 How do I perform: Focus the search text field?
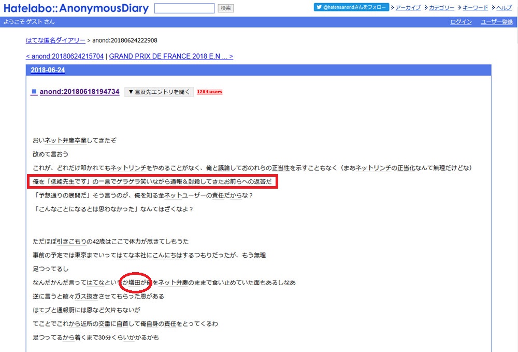click(x=184, y=8)
